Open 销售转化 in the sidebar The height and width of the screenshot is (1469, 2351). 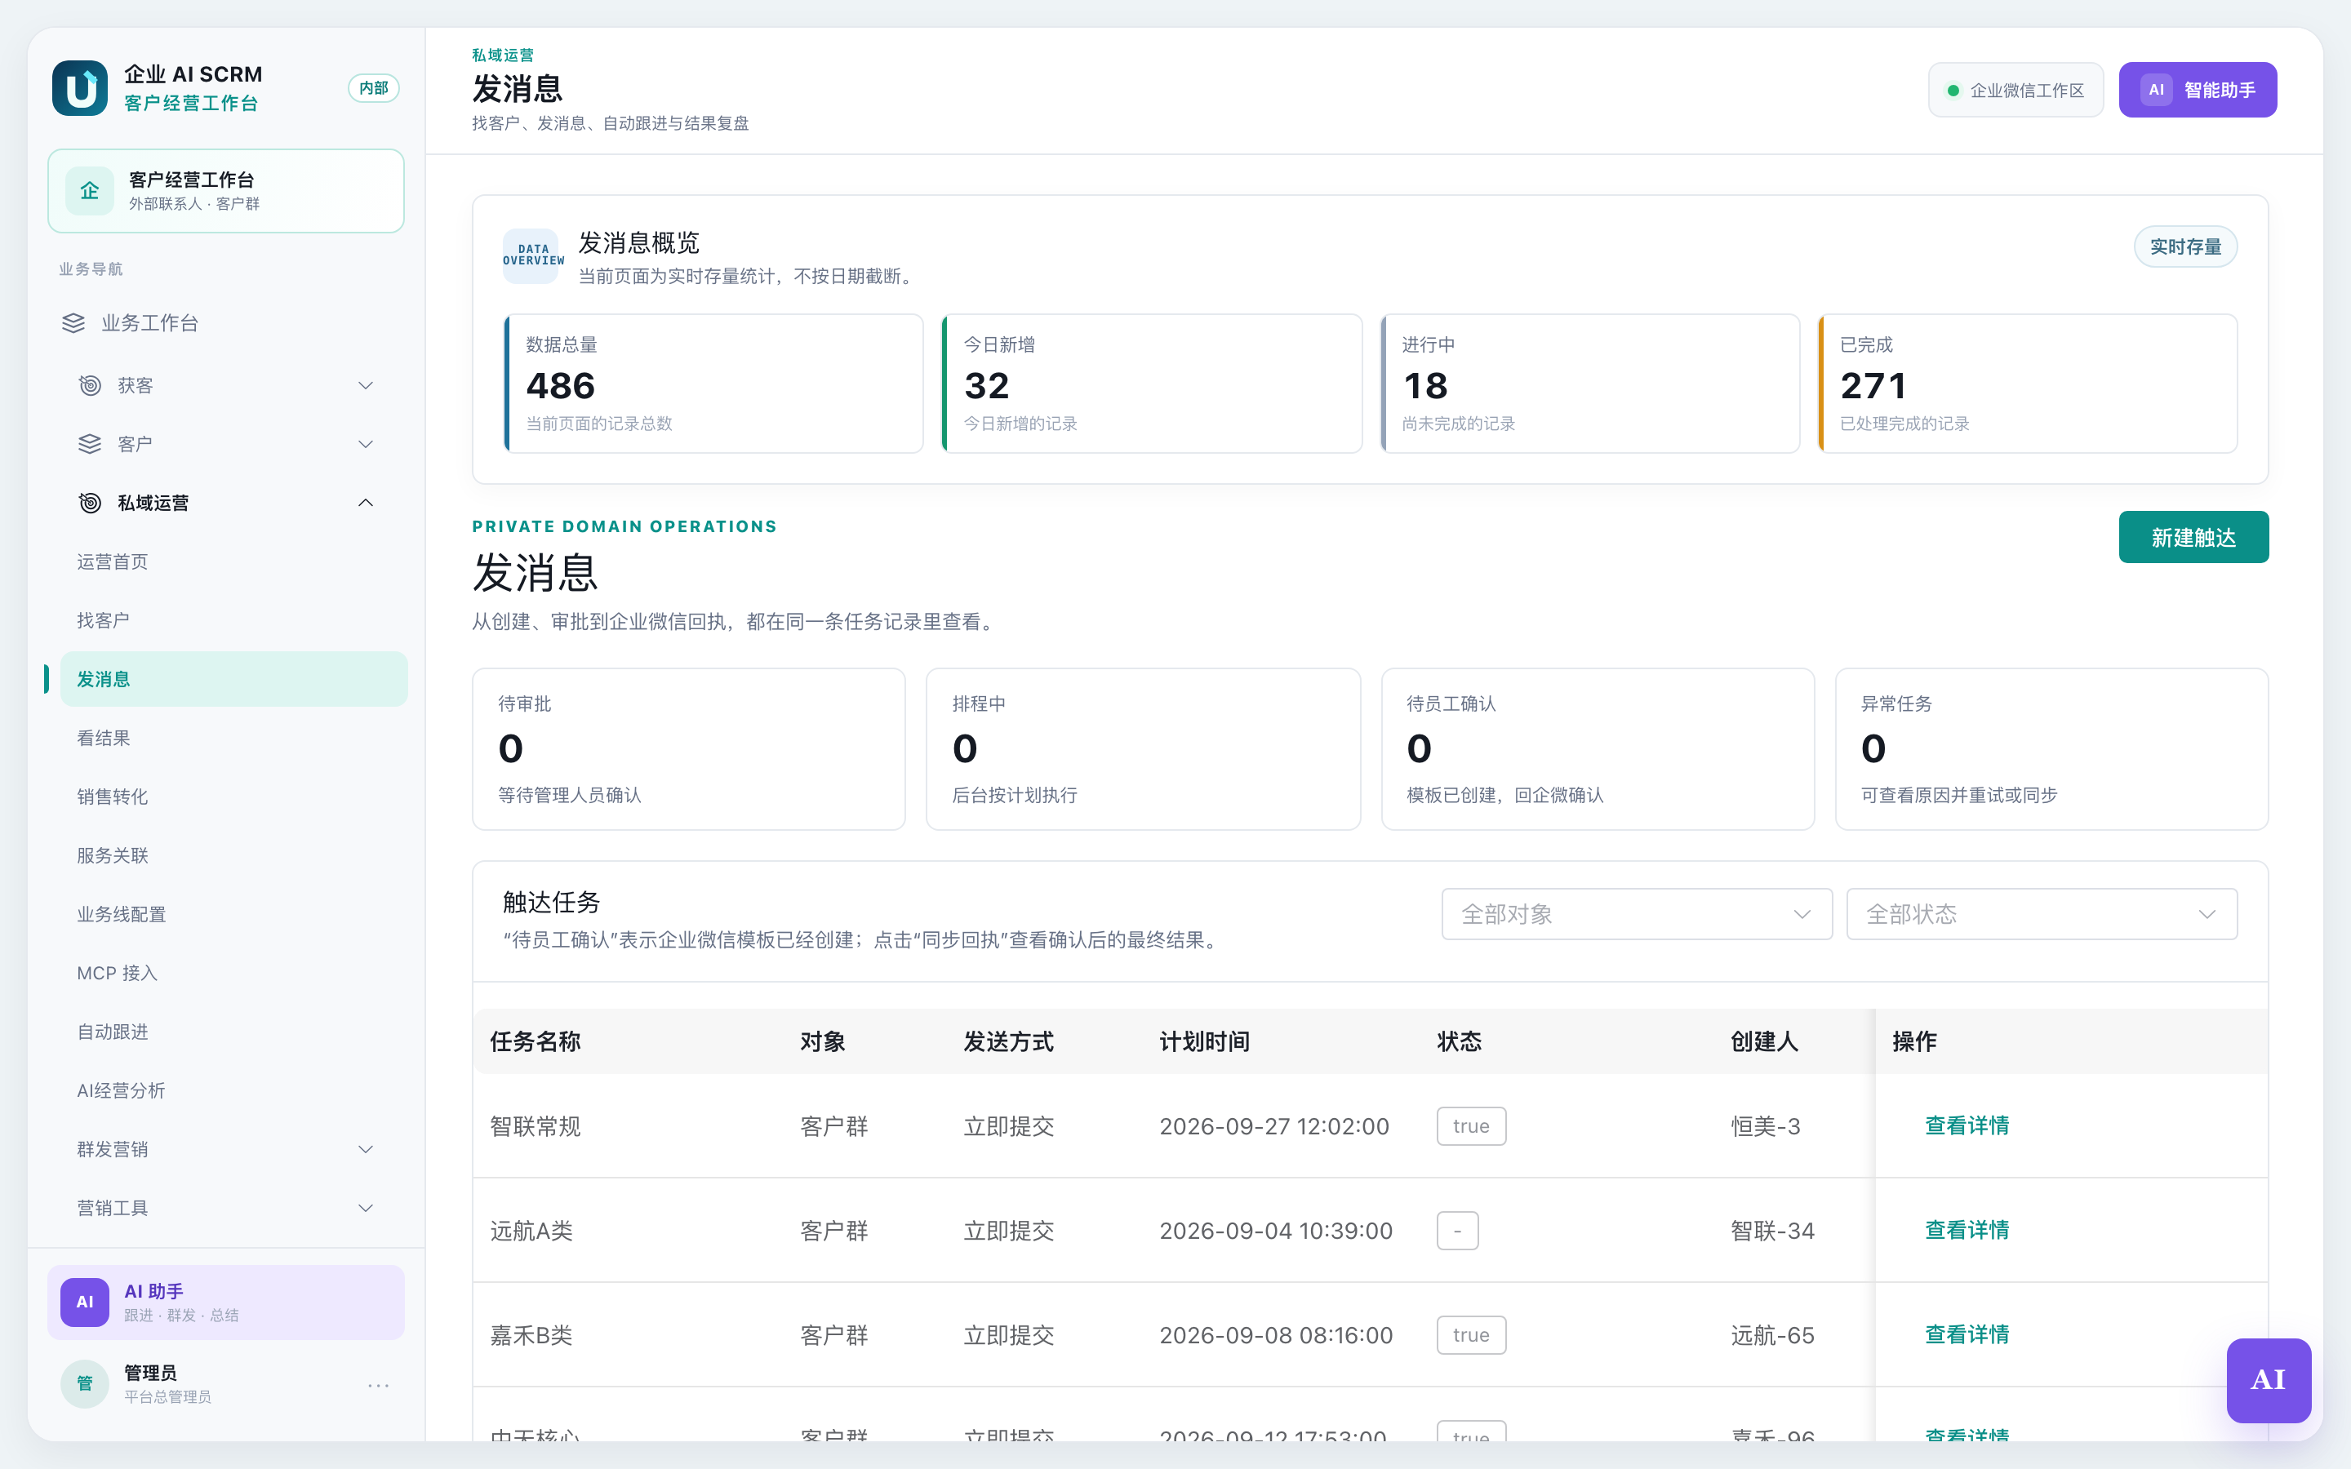click(233, 797)
